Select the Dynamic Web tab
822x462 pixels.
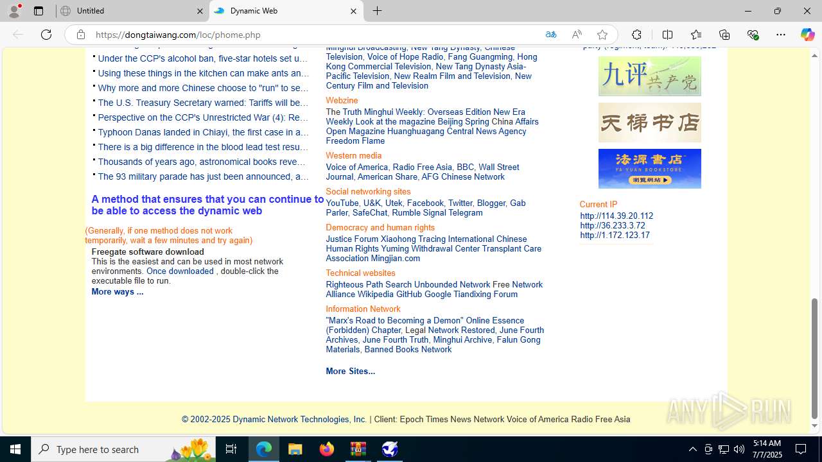pos(286,11)
